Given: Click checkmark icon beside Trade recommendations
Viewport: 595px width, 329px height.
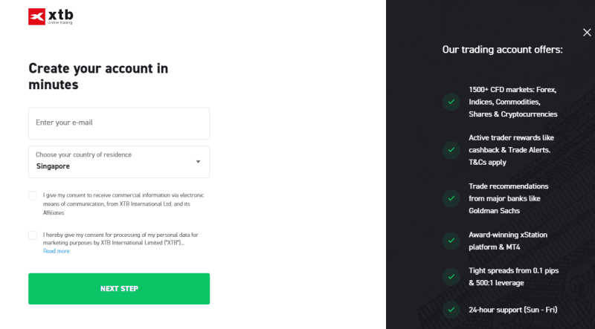Looking at the screenshot, I should tap(451, 198).
